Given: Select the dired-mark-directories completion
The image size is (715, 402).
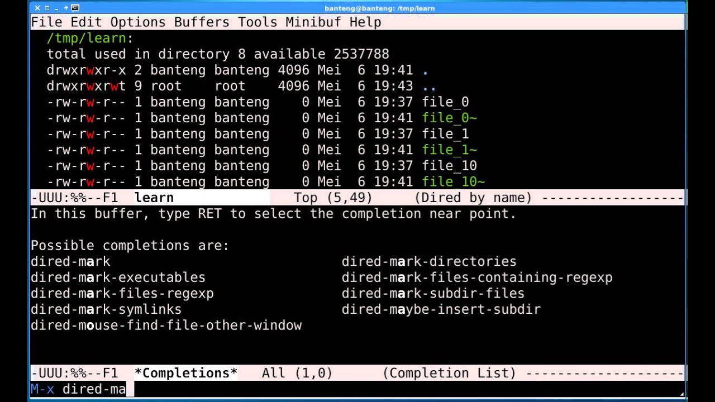Looking at the screenshot, I should point(429,261).
